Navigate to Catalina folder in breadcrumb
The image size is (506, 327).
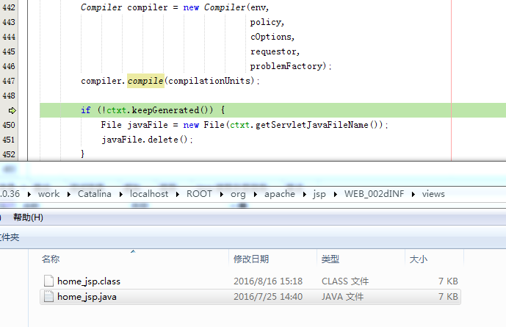click(95, 194)
